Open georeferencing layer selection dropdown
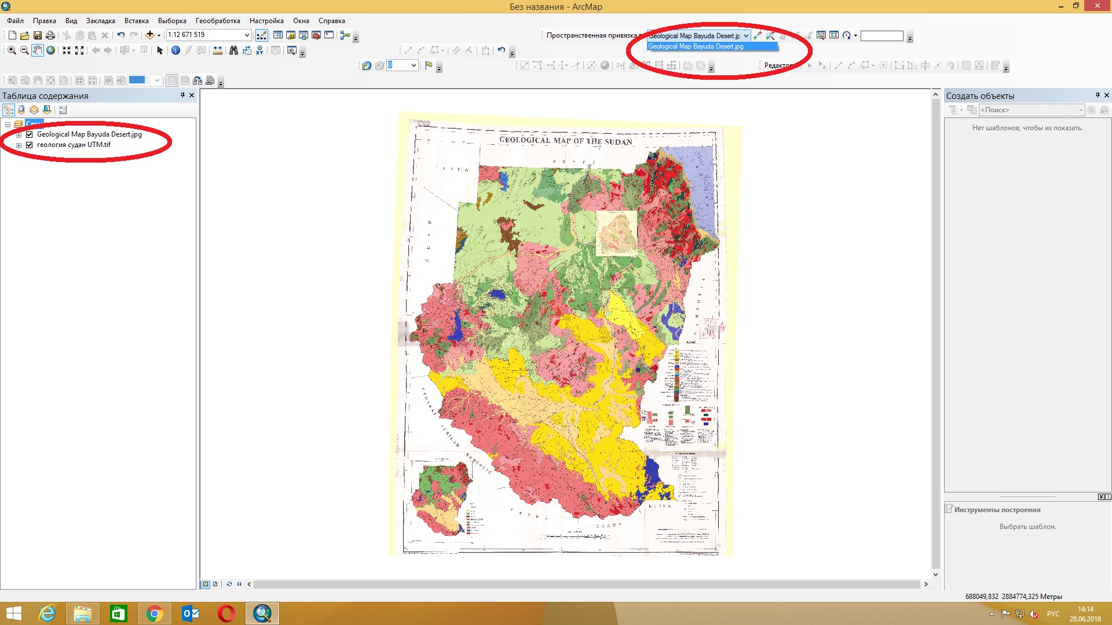 [x=746, y=36]
